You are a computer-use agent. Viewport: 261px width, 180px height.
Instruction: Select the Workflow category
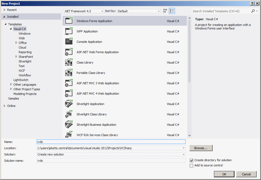pos(25,75)
